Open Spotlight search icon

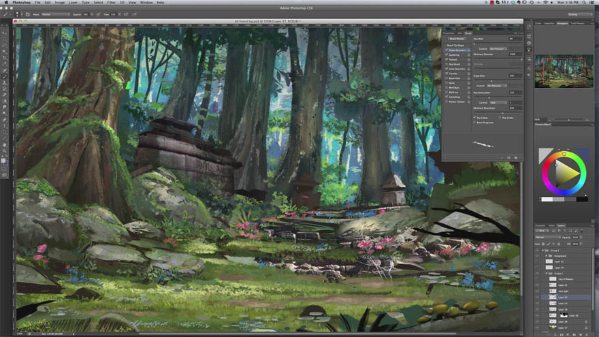584,2
